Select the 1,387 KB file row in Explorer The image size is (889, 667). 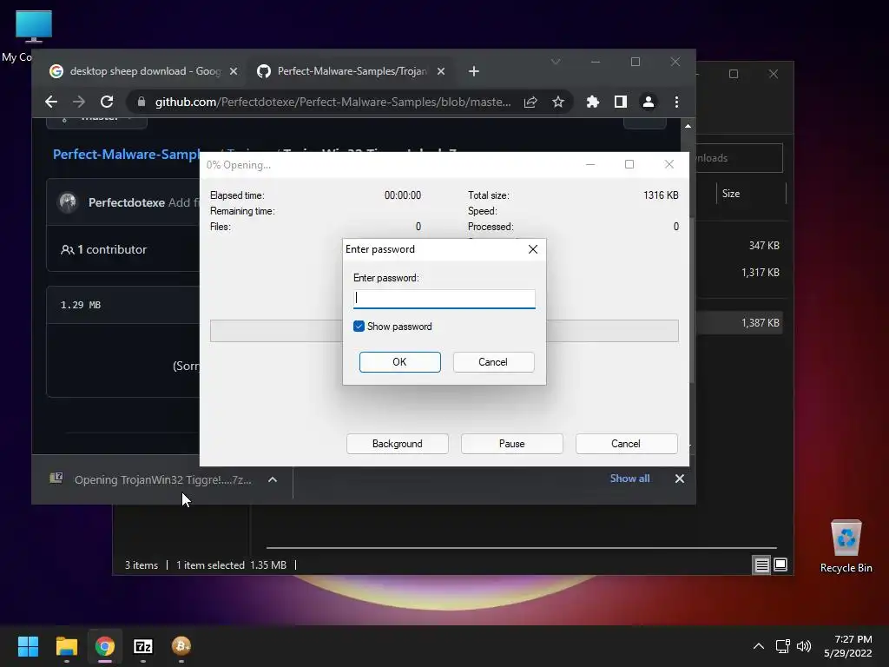(x=740, y=323)
